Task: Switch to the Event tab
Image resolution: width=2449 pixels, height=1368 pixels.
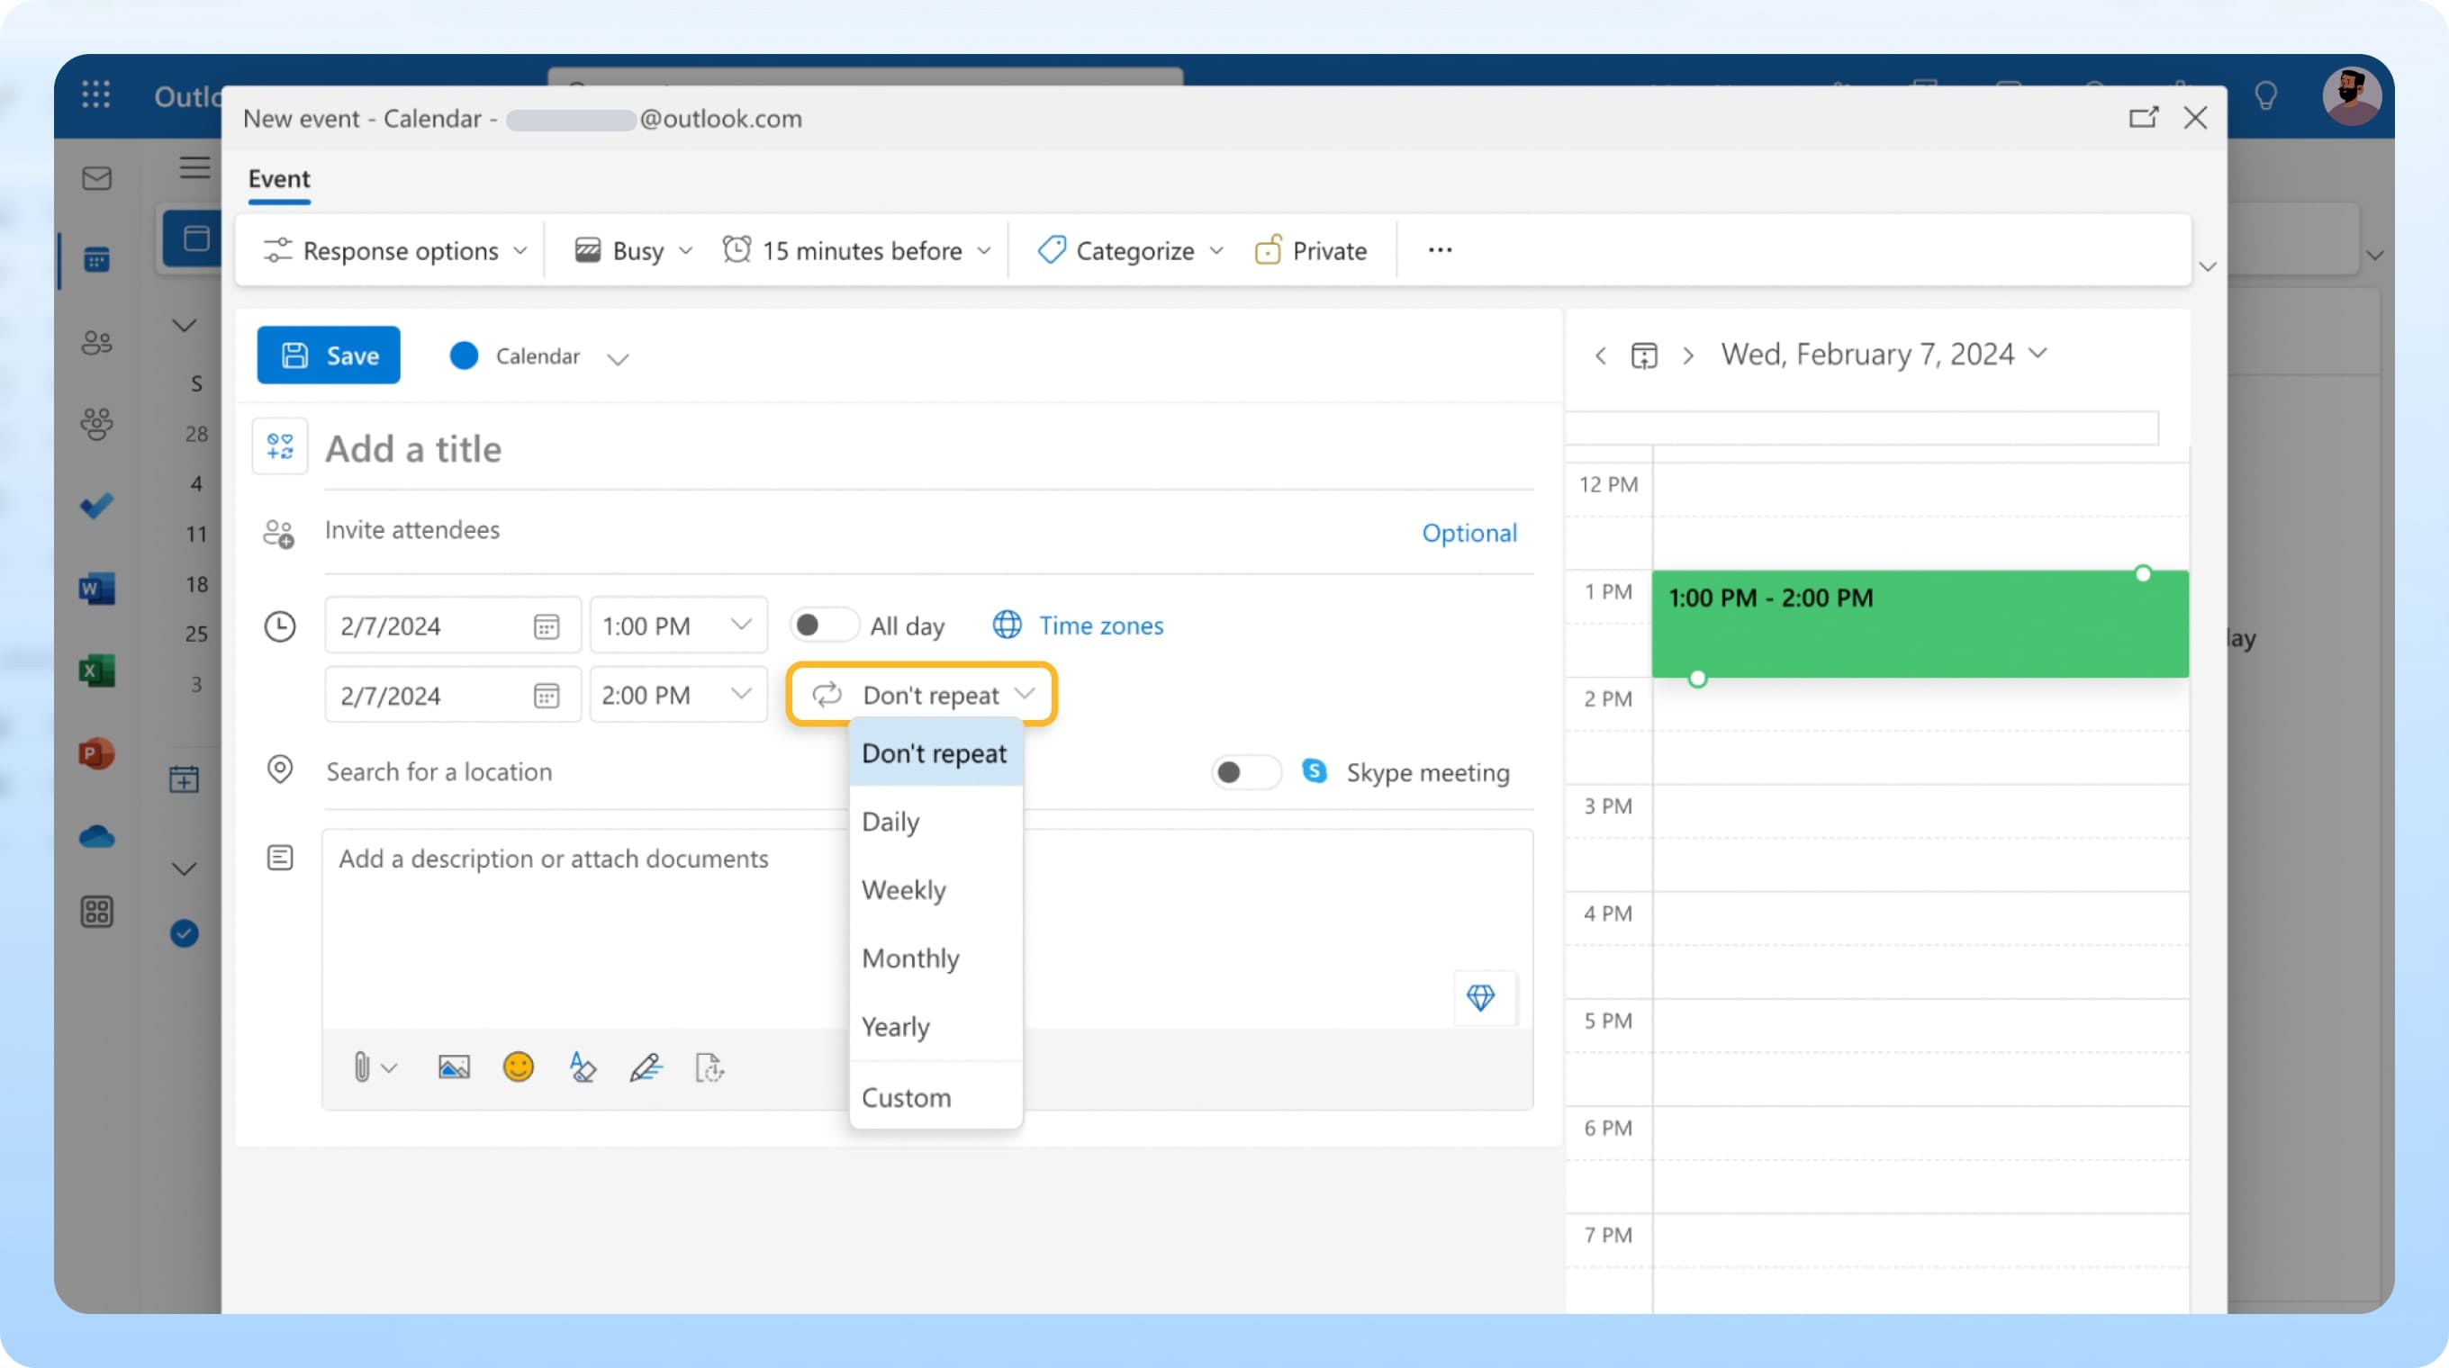Action: [x=277, y=178]
